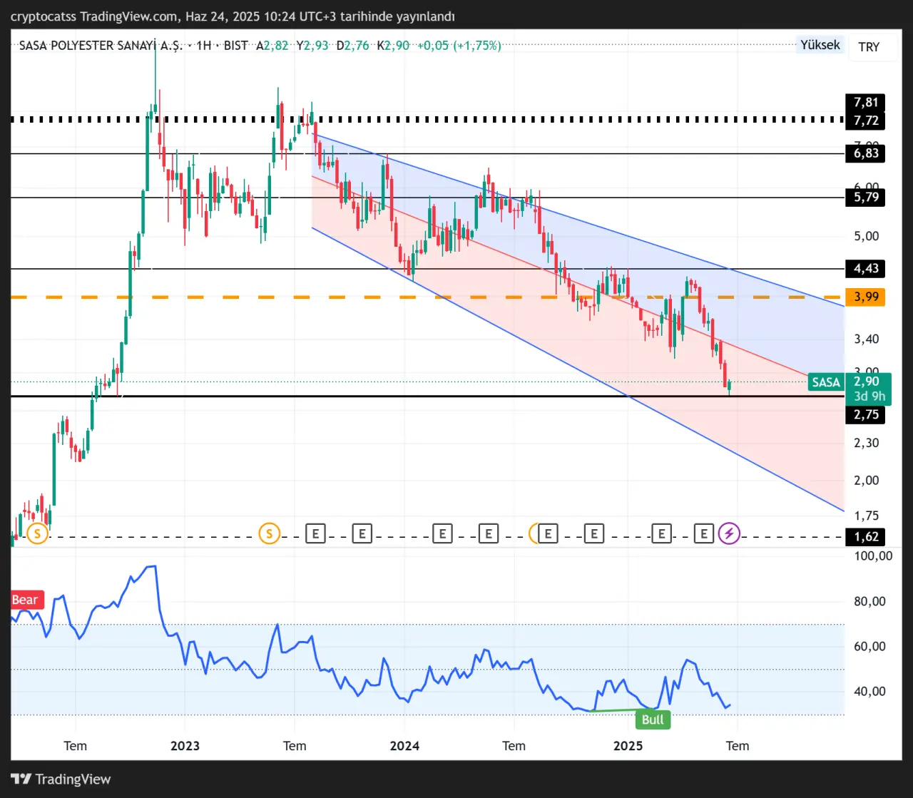Click the 2025 label on time axis
The image size is (913, 798).
point(628,746)
